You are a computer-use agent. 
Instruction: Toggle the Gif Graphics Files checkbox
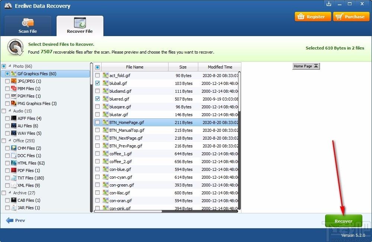coord(7,74)
